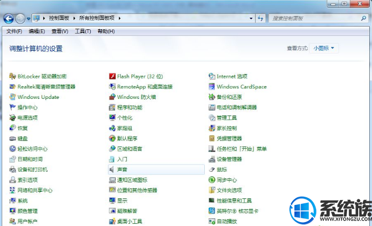Open the 凭据管理器 link
The image size is (372, 226).
[x=229, y=138]
